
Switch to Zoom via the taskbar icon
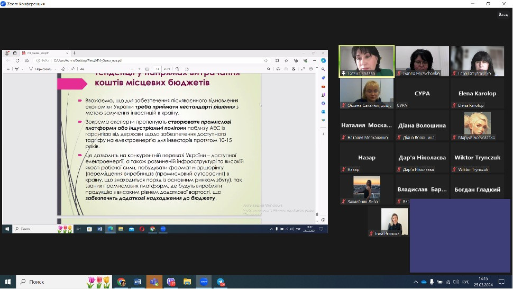click(204, 282)
